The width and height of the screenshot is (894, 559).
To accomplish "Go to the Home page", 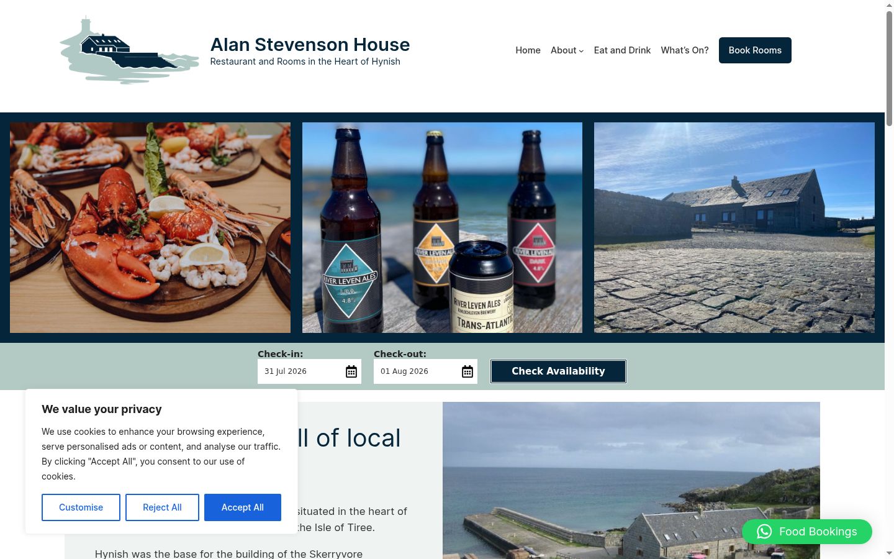I will 528,50.
